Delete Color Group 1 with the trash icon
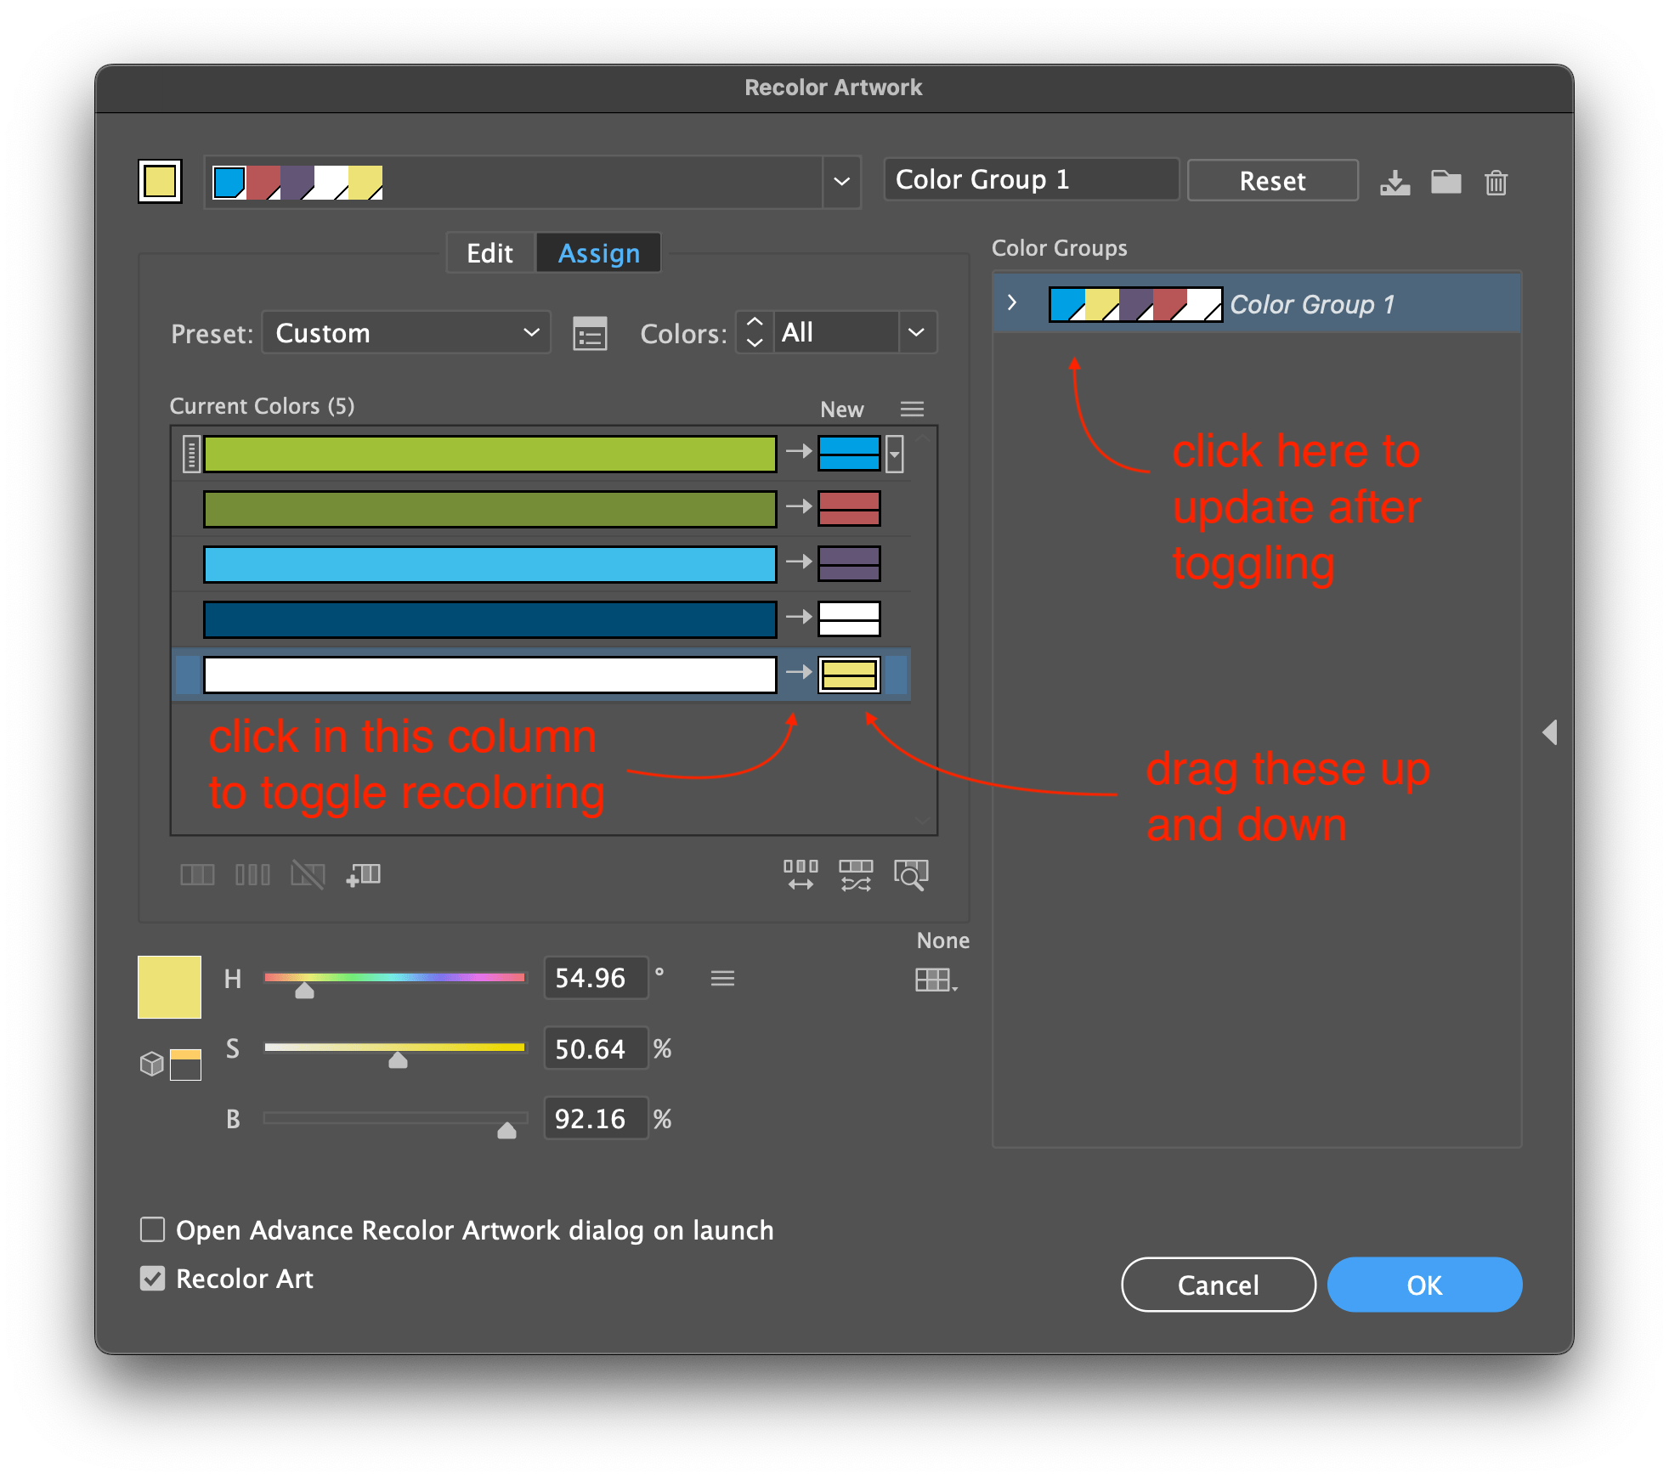 click(1496, 181)
